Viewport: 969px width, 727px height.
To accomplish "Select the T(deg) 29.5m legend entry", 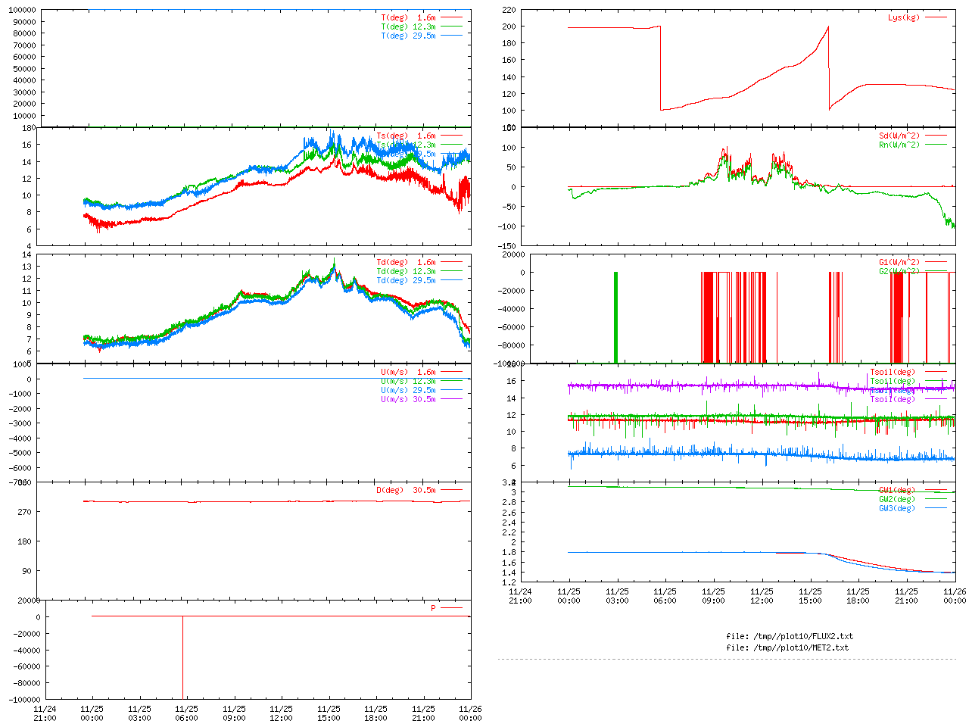I will coord(408,36).
